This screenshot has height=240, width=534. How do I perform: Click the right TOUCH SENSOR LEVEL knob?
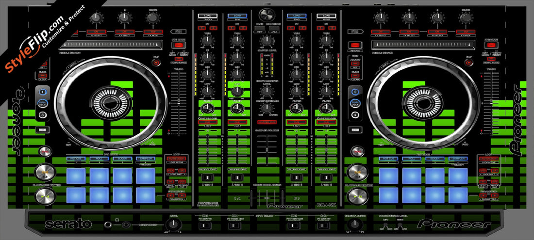pos(400,224)
